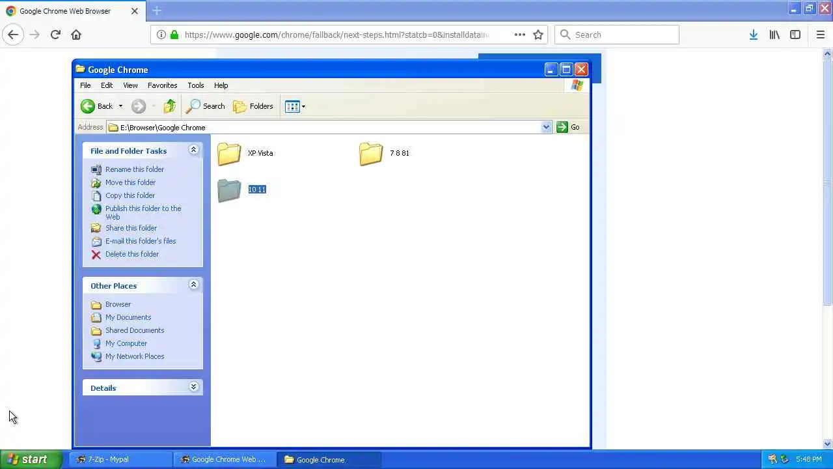The height and width of the screenshot is (469, 833).
Task: Open the Tools menu
Action: pyautogui.click(x=195, y=85)
